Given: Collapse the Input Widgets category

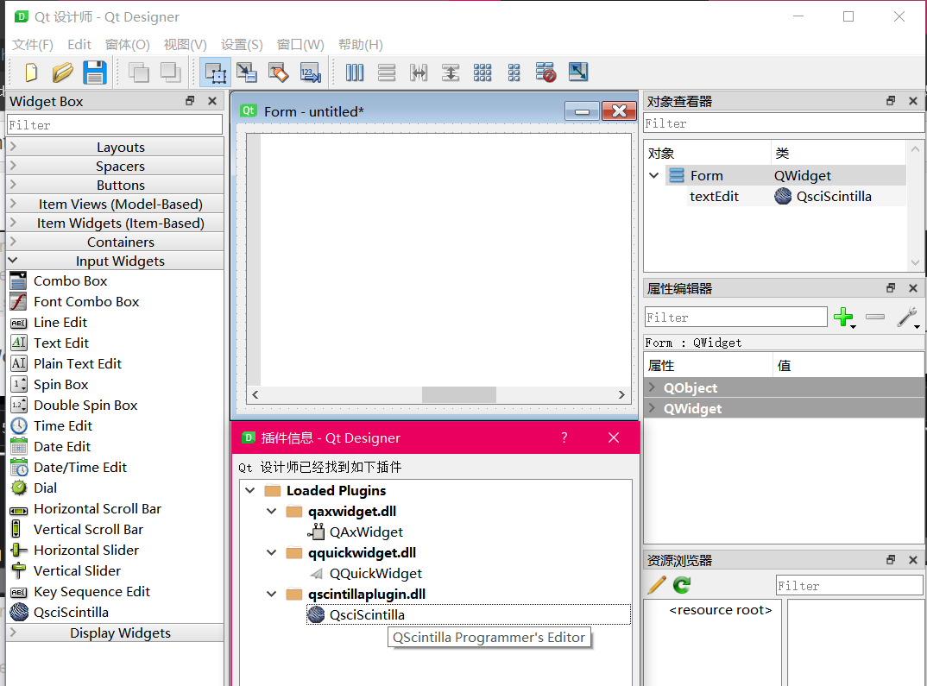Looking at the screenshot, I should (x=116, y=261).
